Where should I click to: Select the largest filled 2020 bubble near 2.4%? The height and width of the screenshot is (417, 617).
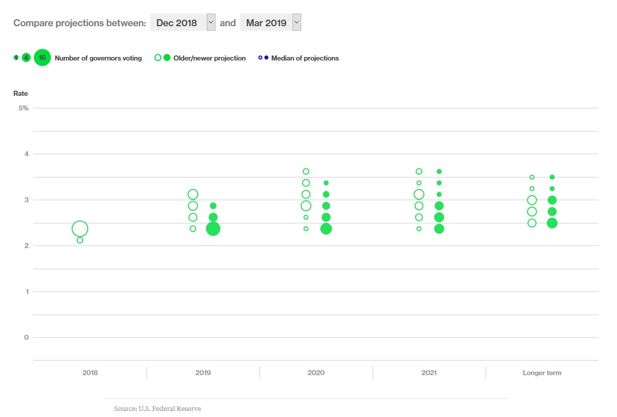coord(326,229)
